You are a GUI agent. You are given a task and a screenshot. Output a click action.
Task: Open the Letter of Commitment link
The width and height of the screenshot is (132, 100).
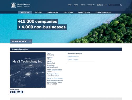click(x=55, y=78)
